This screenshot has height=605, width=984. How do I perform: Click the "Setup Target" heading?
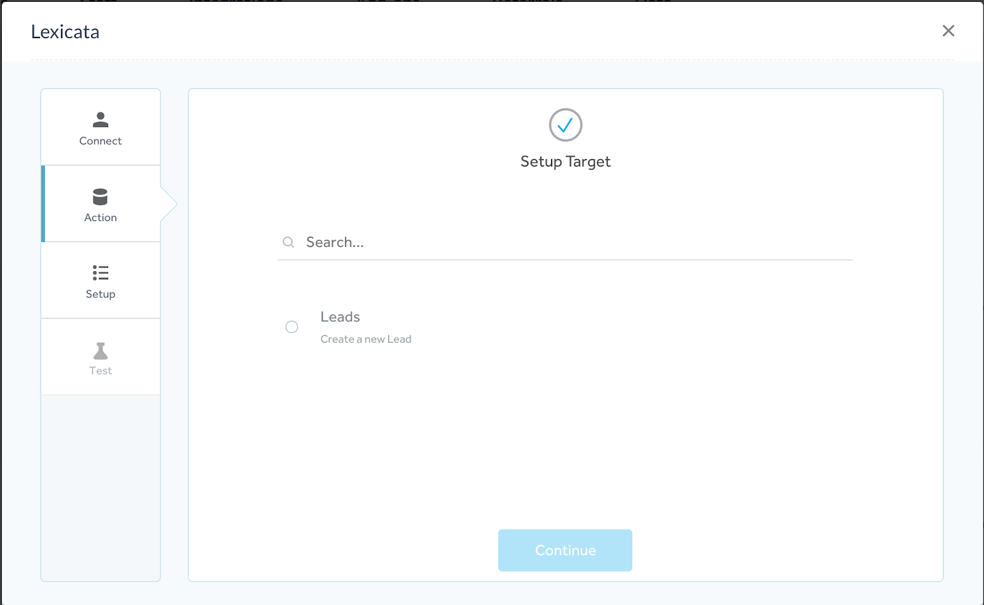point(565,162)
